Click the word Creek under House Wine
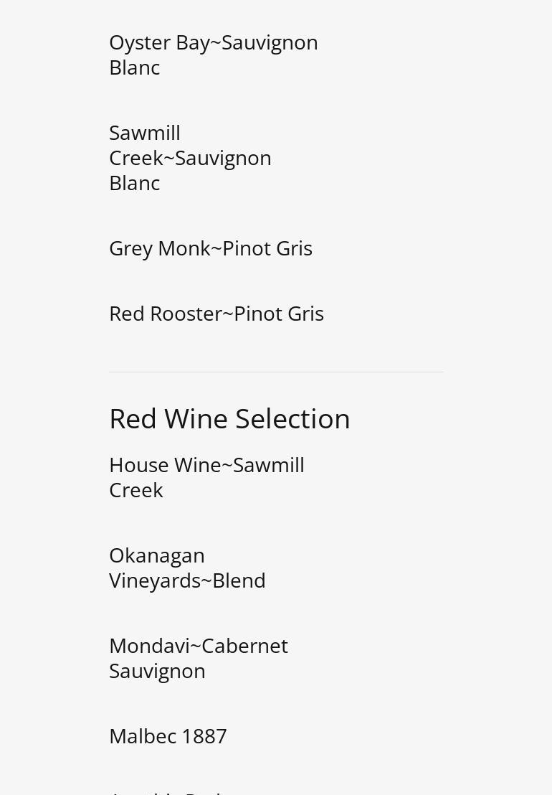The image size is (552, 795). pos(136,490)
